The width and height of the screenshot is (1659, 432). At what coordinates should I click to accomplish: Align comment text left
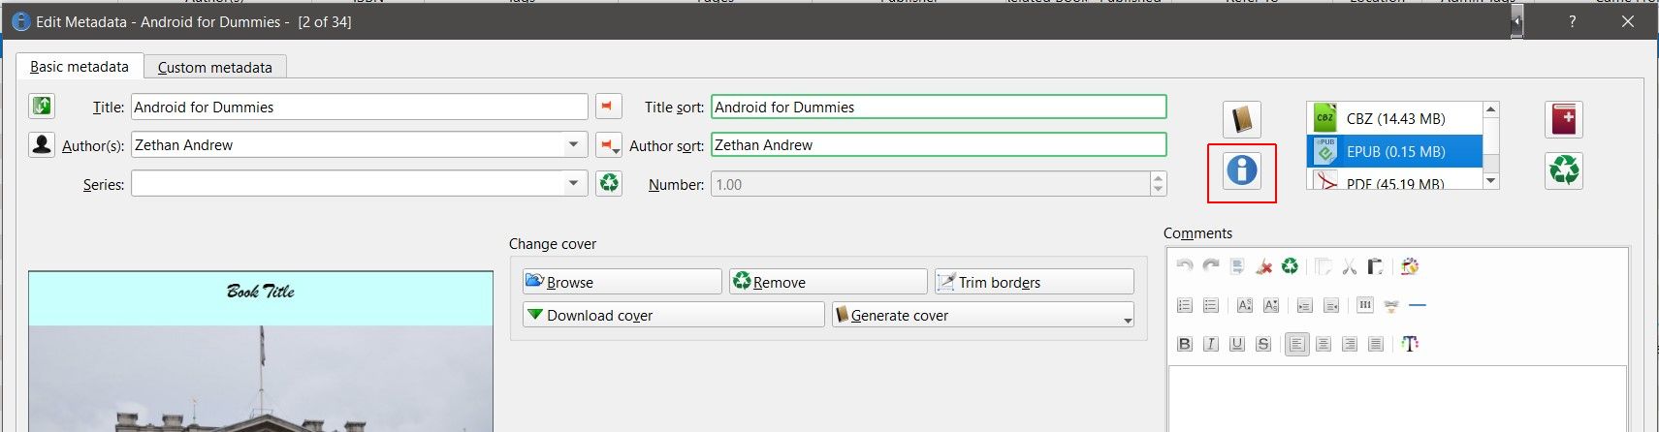click(1296, 344)
